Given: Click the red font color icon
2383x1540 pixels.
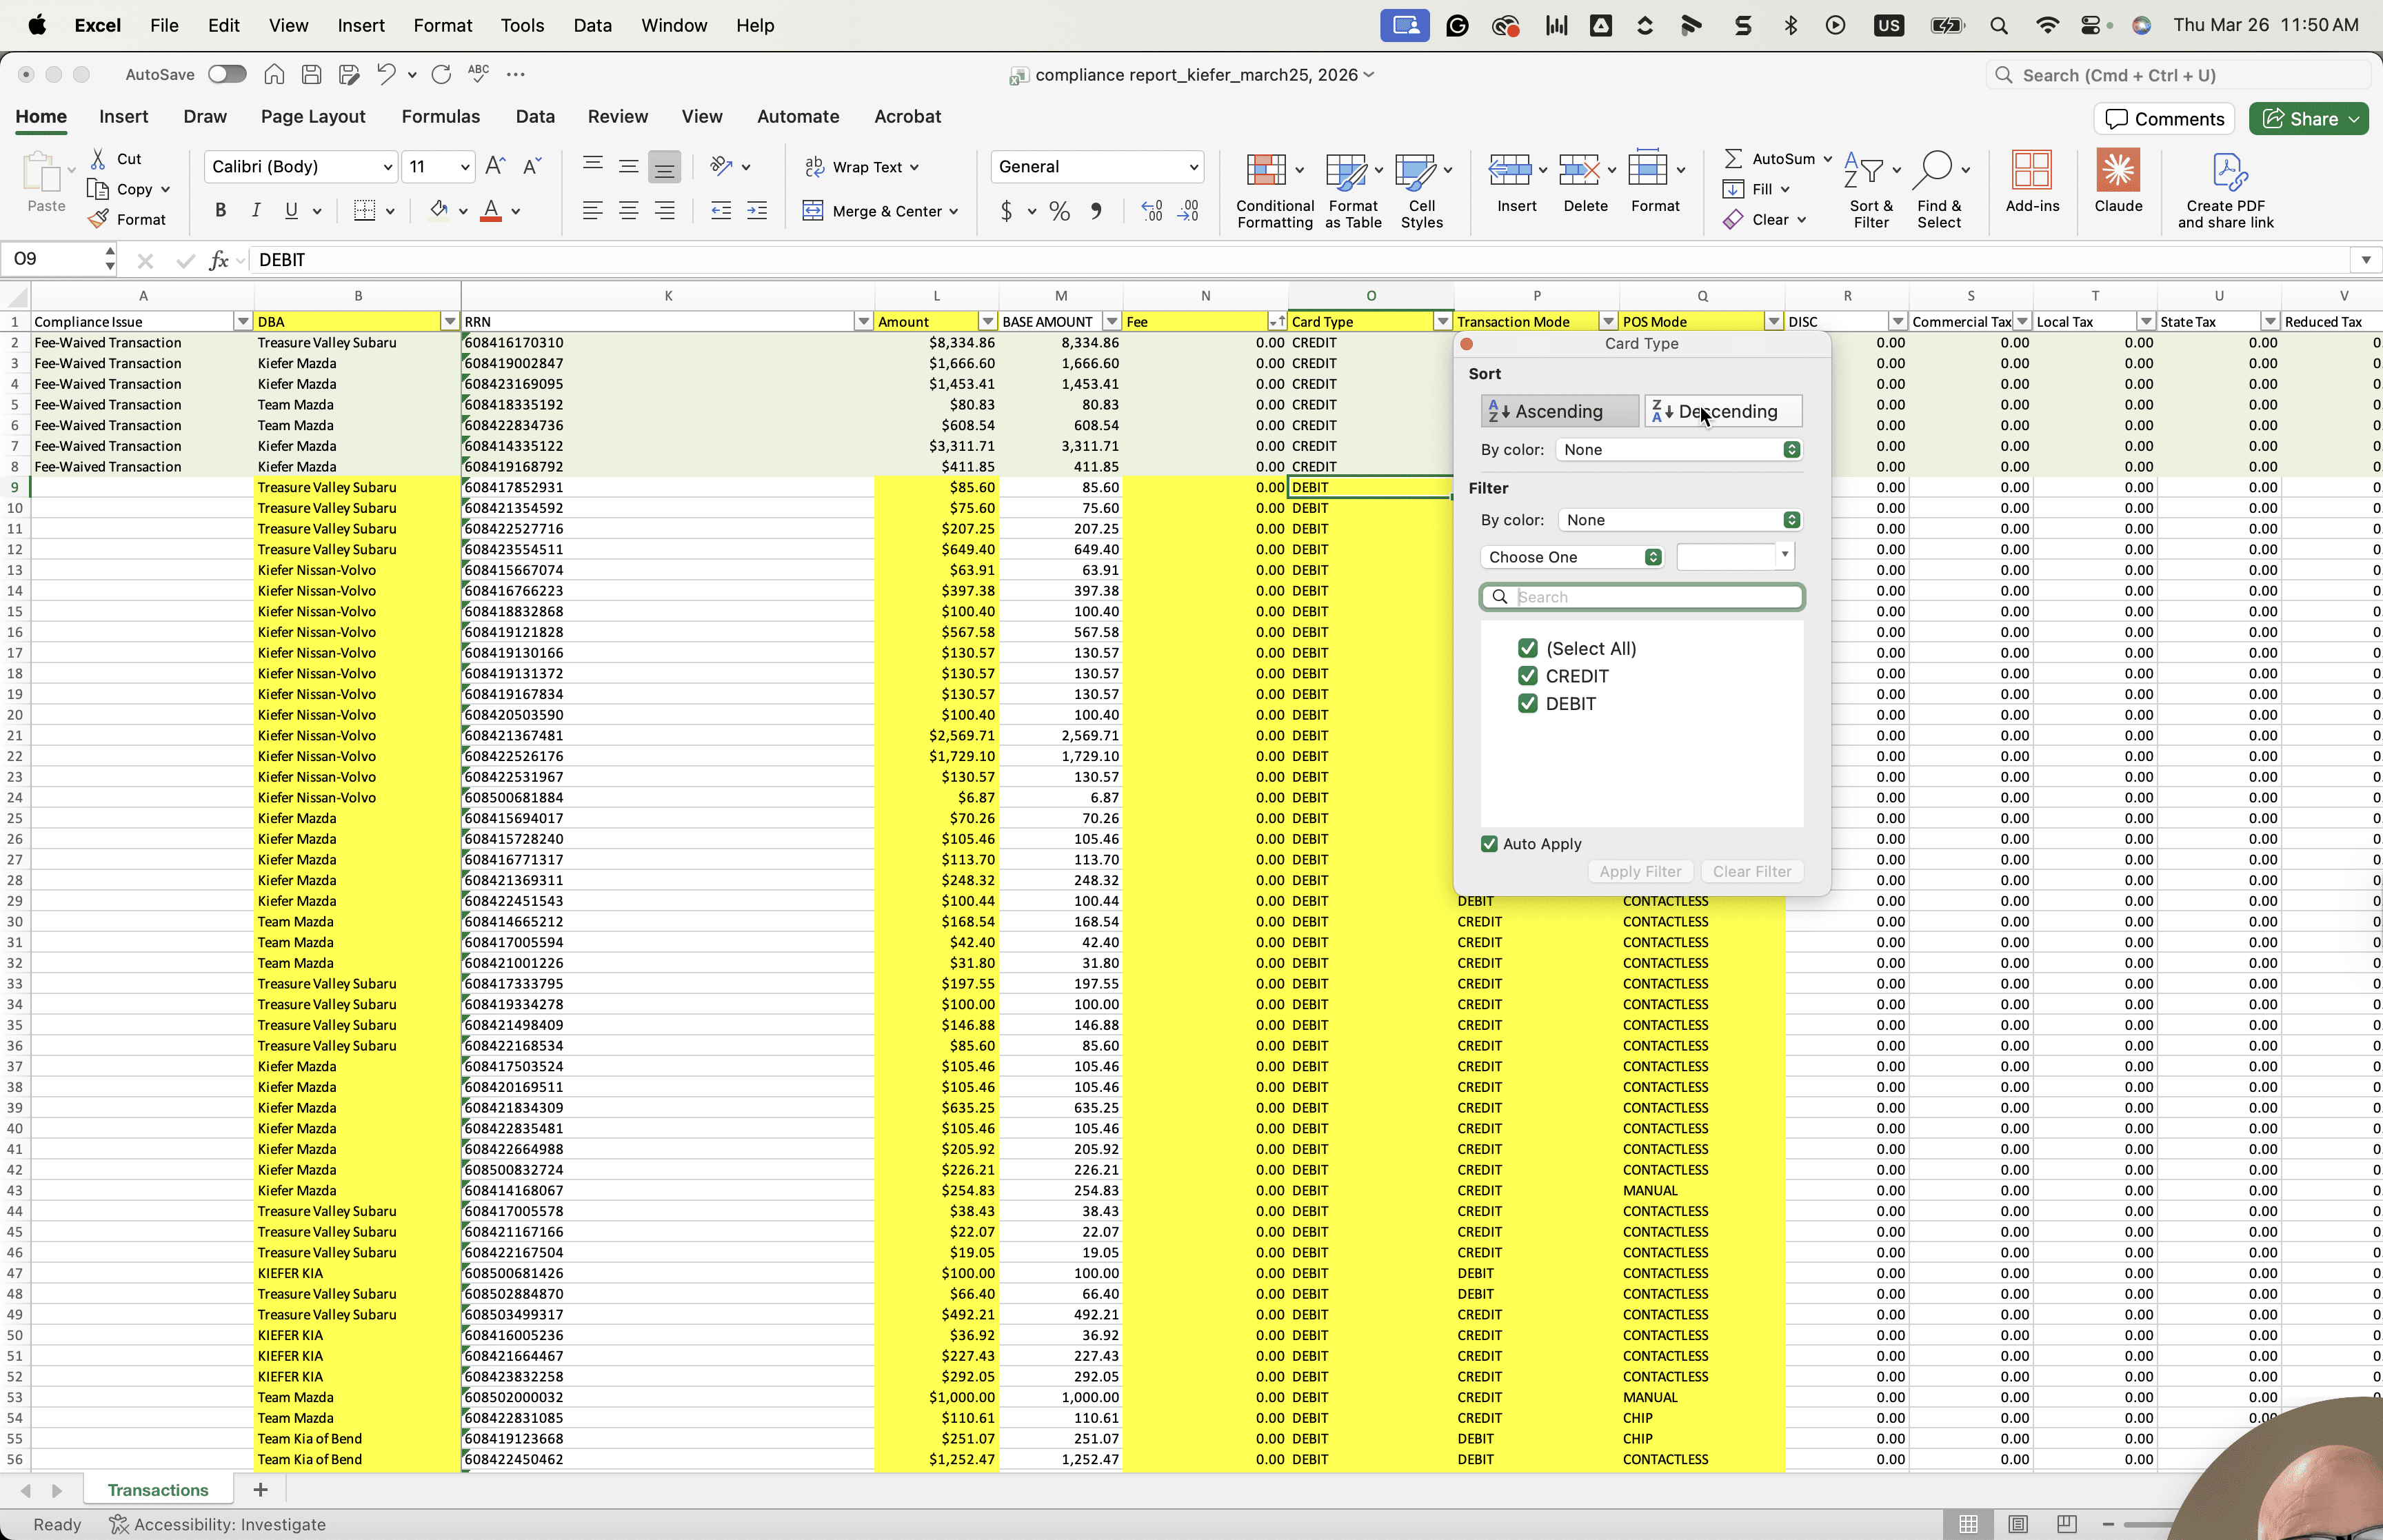Looking at the screenshot, I should [490, 210].
